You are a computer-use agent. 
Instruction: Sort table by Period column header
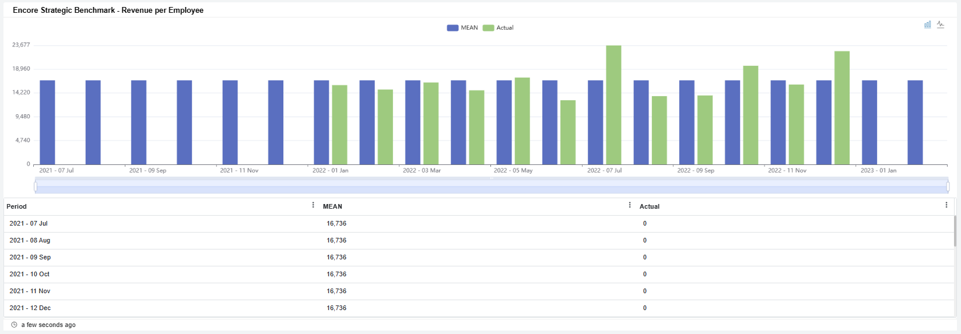(x=16, y=206)
